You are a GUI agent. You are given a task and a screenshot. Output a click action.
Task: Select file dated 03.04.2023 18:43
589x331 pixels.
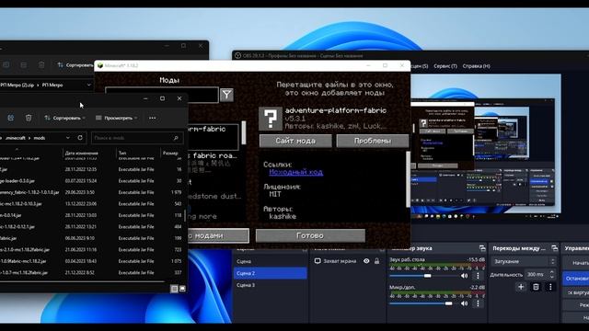92,261
